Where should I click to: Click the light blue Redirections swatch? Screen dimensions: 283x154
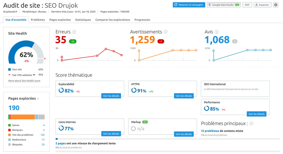10,140
